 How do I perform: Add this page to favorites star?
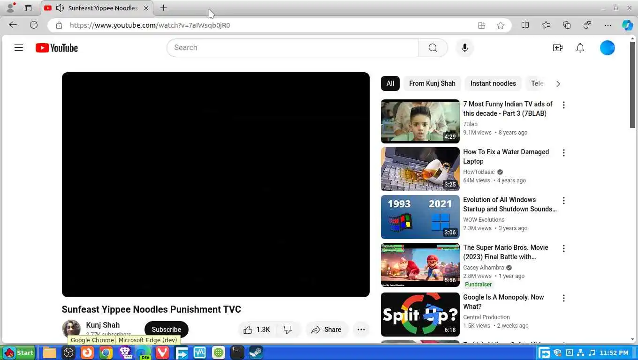point(501,25)
